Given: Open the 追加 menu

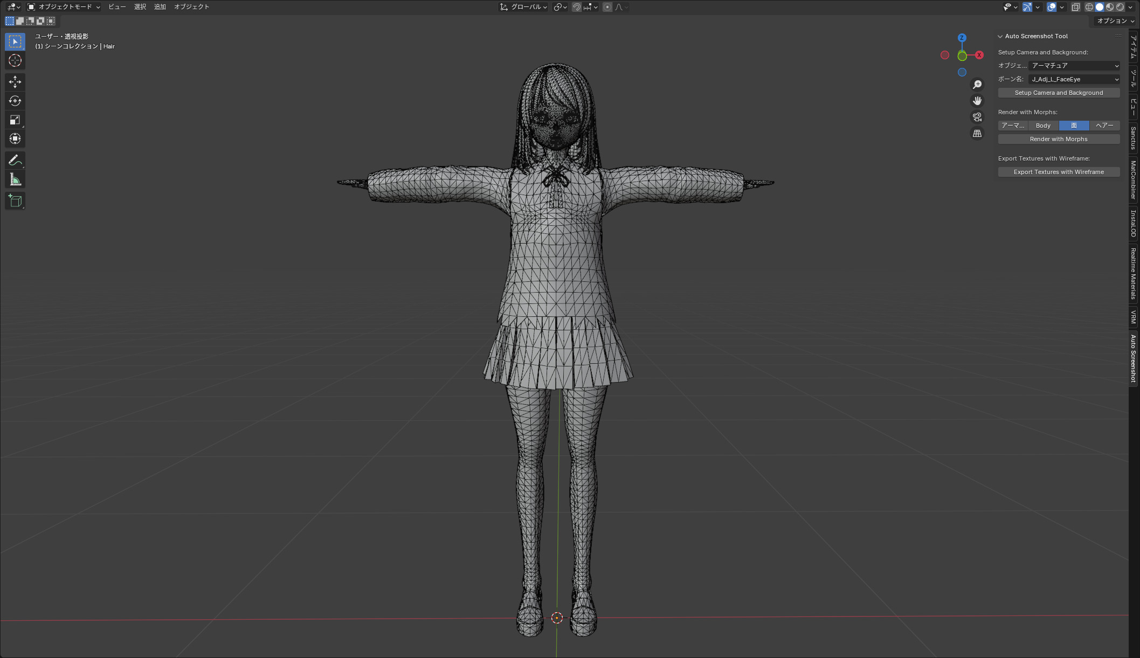Looking at the screenshot, I should point(160,7).
